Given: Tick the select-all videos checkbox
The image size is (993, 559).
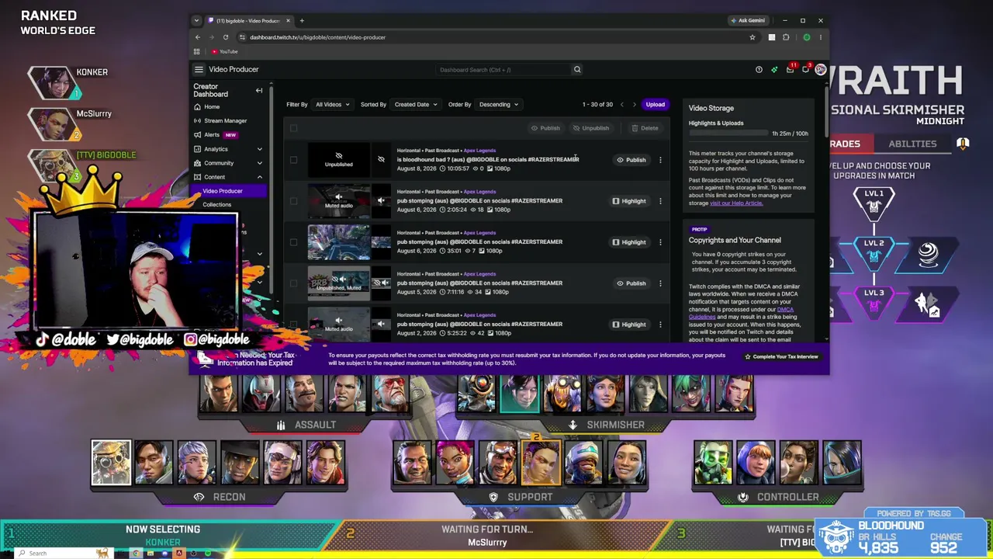Looking at the screenshot, I should tap(293, 128).
